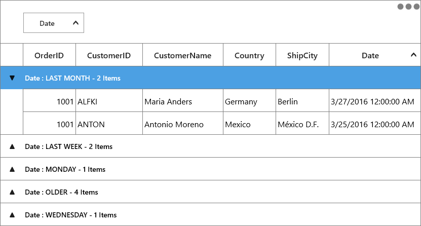Expand the WEDNESDAY group arrow

click(x=12, y=215)
